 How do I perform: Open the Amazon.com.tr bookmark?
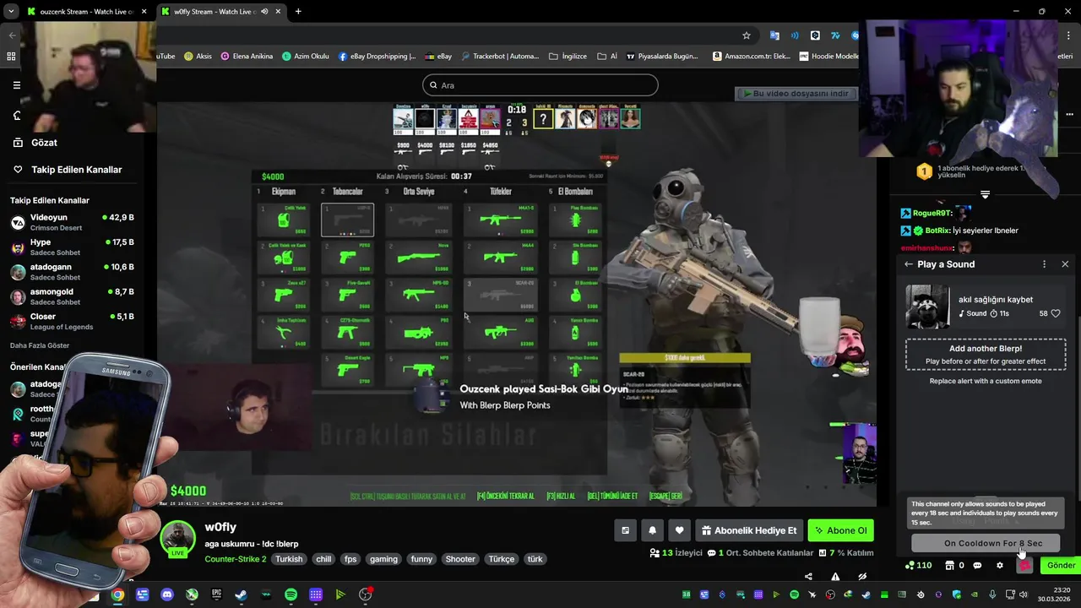pyautogui.click(x=752, y=57)
